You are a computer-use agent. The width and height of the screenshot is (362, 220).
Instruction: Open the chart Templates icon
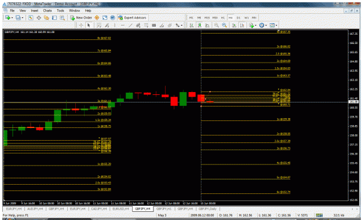tap(272, 25)
